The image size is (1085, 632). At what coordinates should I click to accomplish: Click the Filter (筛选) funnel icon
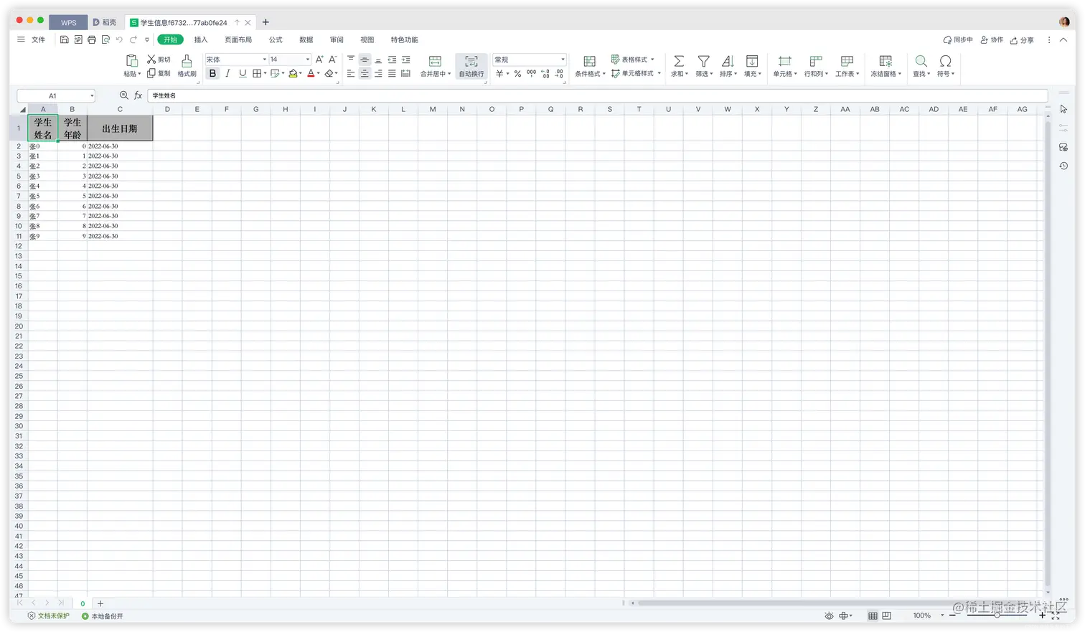click(704, 61)
